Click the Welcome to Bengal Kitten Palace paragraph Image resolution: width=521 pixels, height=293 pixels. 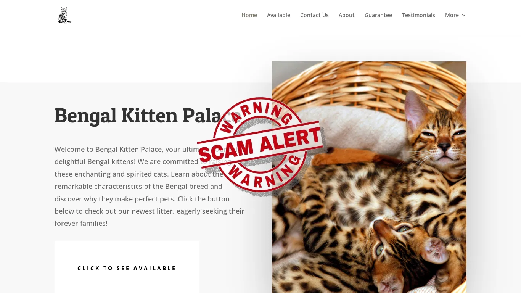pos(150,186)
